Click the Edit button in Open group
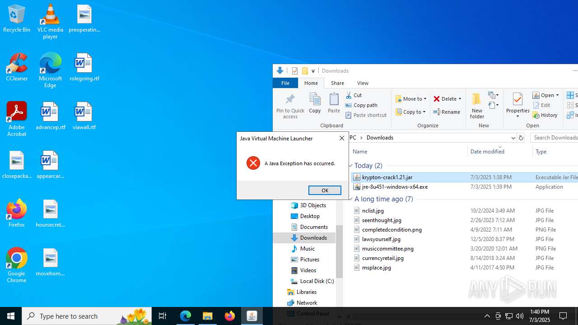Image resolution: width=578 pixels, height=325 pixels. point(541,105)
